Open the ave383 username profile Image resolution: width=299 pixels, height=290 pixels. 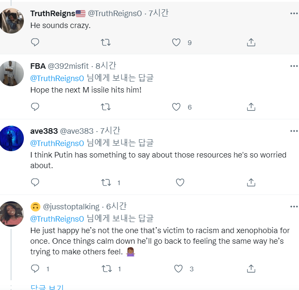coord(44,131)
